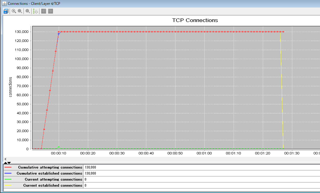The image size is (320, 193).
Task: Click the yellow legend color swatch
Action: 8,185
